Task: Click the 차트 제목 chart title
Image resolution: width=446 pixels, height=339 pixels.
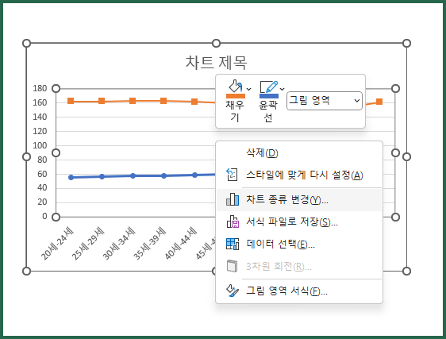Action: tap(216, 63)
